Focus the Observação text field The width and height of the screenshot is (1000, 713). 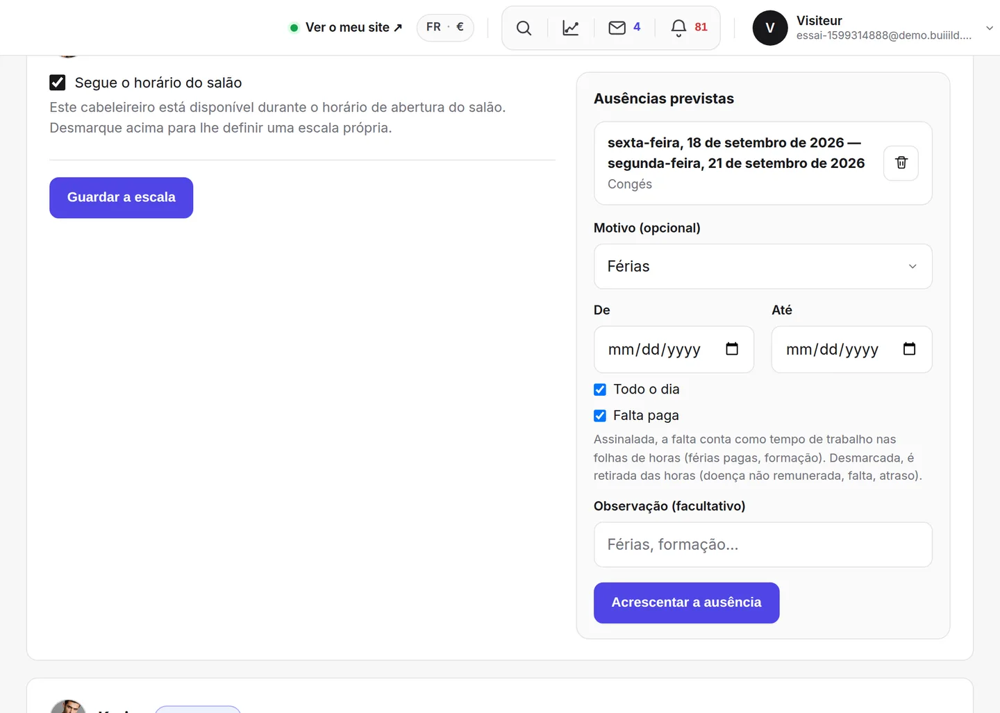point(762,545)
